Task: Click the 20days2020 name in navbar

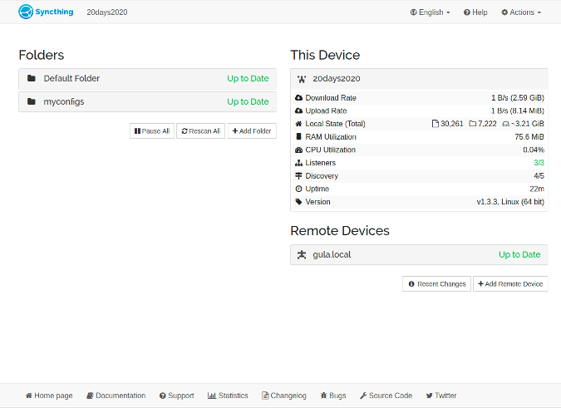Action: point(107,12)
